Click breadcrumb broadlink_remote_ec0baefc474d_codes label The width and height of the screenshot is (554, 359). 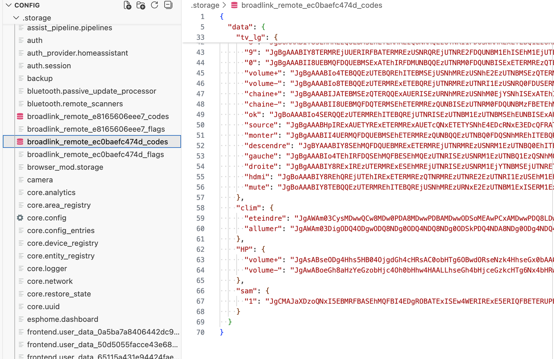[x=312, y=5]
